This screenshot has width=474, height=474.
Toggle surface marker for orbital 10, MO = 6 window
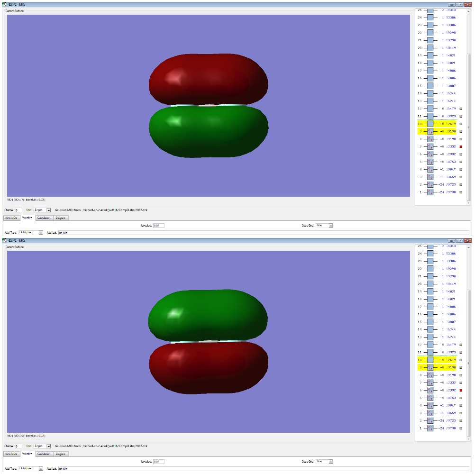(461, 360)
